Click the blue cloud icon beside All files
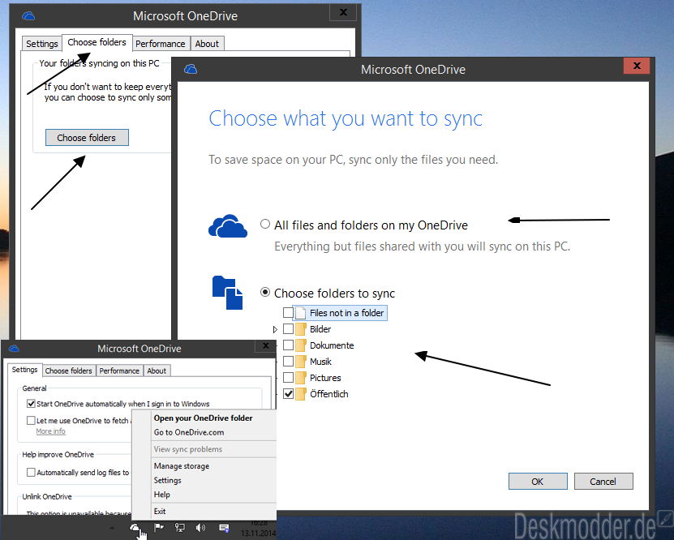This screenshot has width=674, height=540. tap(228, 226)
